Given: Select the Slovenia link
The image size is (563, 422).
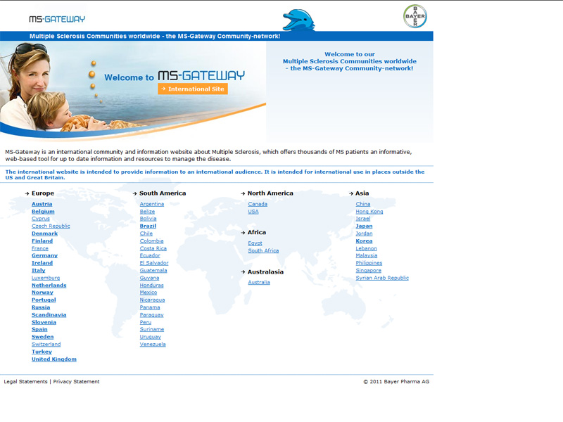Looking at the screenshot, I should (44, 322).
